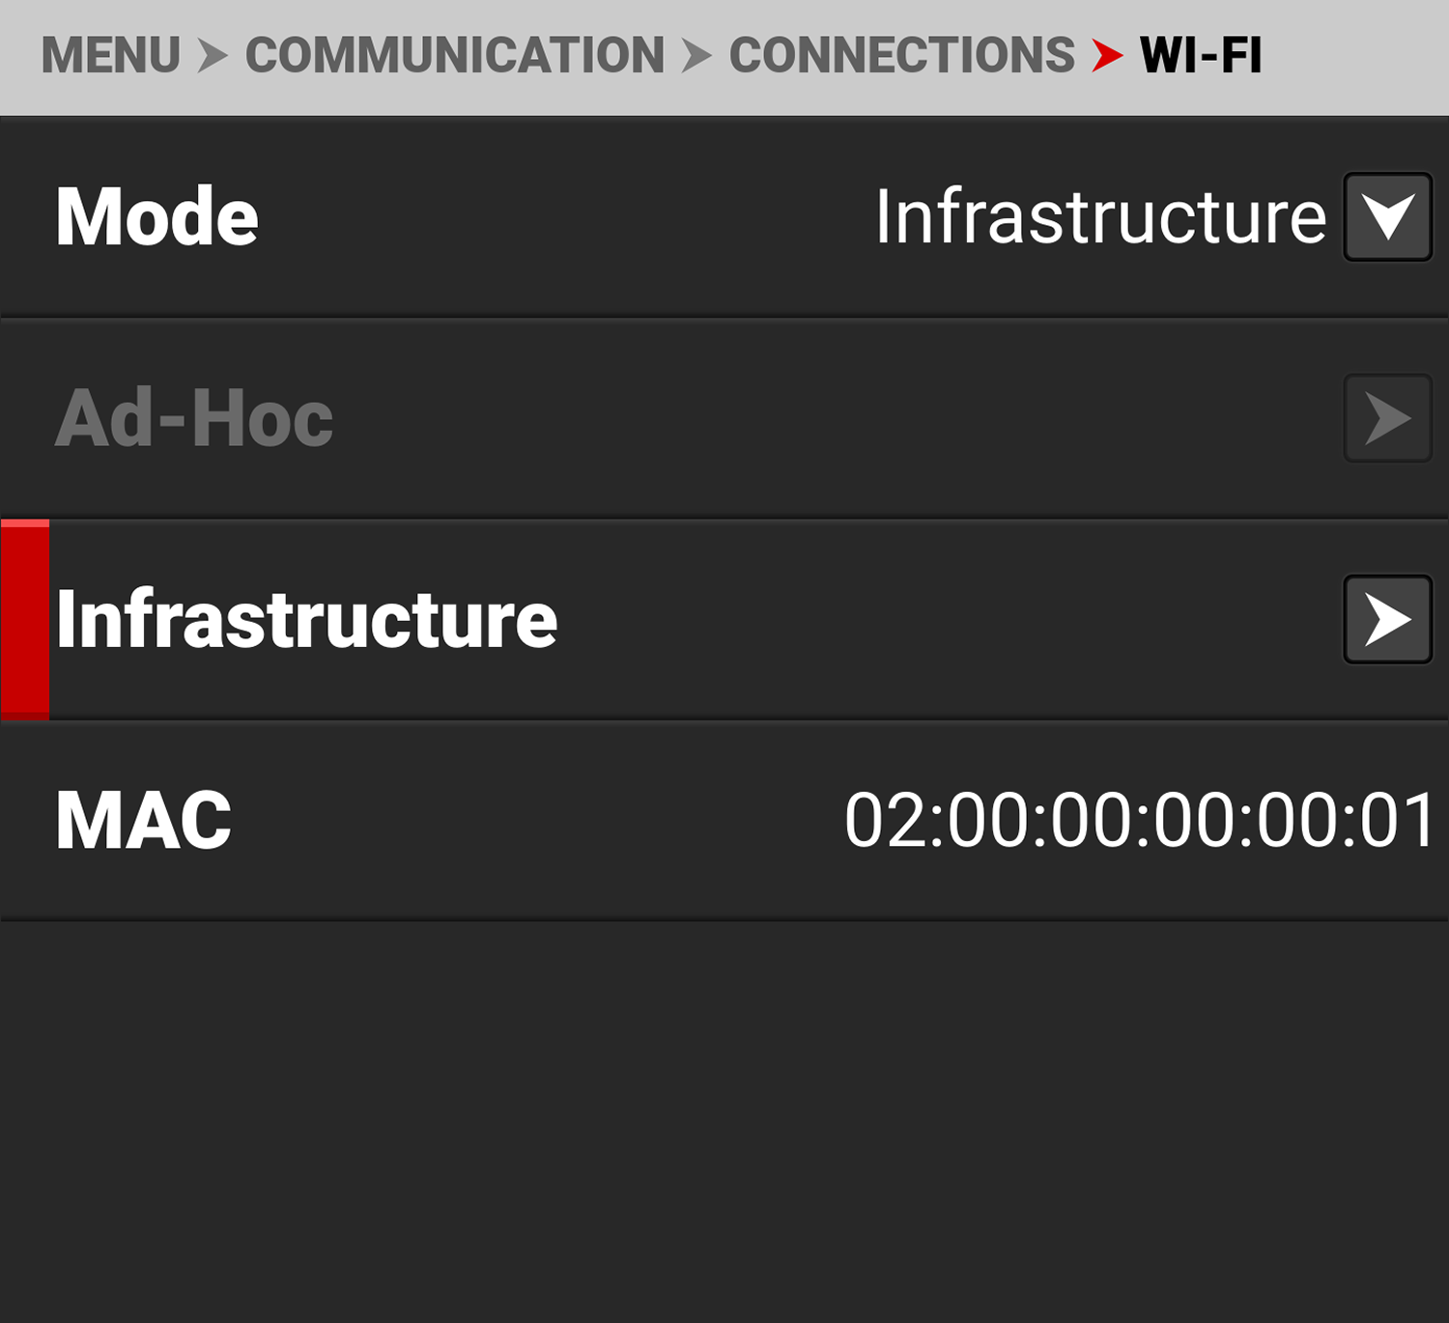This screenshot has width=1449, height=1323.
Task: Click the red arrow before WI-FI
Action: pyautogui.click(x=1107, y=55)
